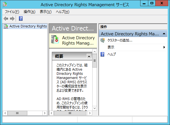Image resolution: width=170 pixels, height=125 pixels.
Task: Click the Forward arrow toolbar icon
Action: (12, 19)
